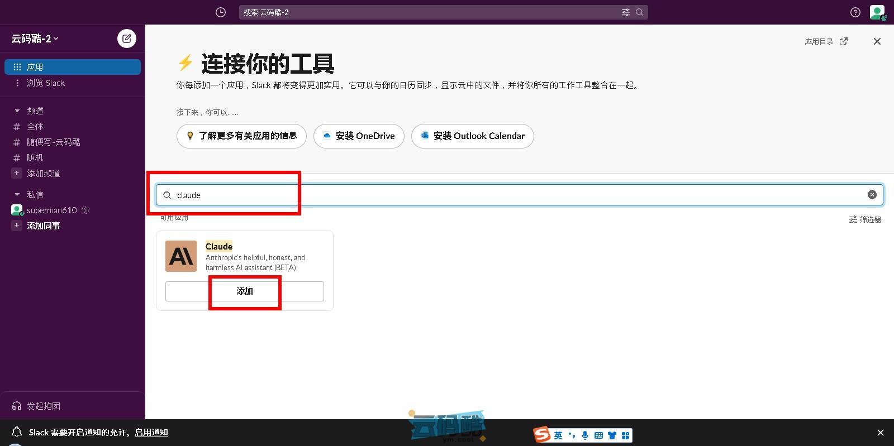Click the history clock icon
The image size is (894, 446).
(221, 12)
